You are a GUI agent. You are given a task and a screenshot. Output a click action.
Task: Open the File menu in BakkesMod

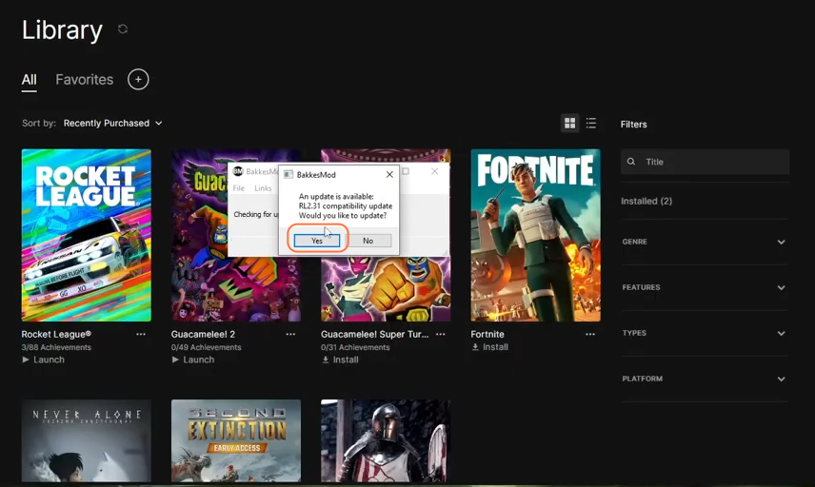[x=239, y=188]
